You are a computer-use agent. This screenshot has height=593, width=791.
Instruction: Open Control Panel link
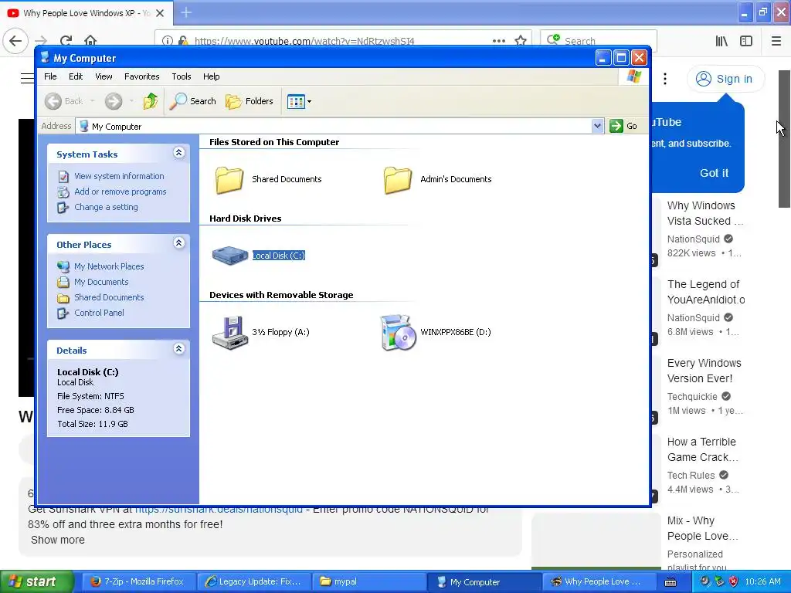pos(99,313)
